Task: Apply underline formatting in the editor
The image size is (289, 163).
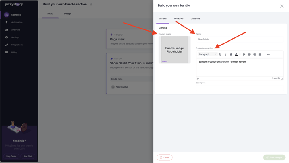Action: (x=231, y=54)
